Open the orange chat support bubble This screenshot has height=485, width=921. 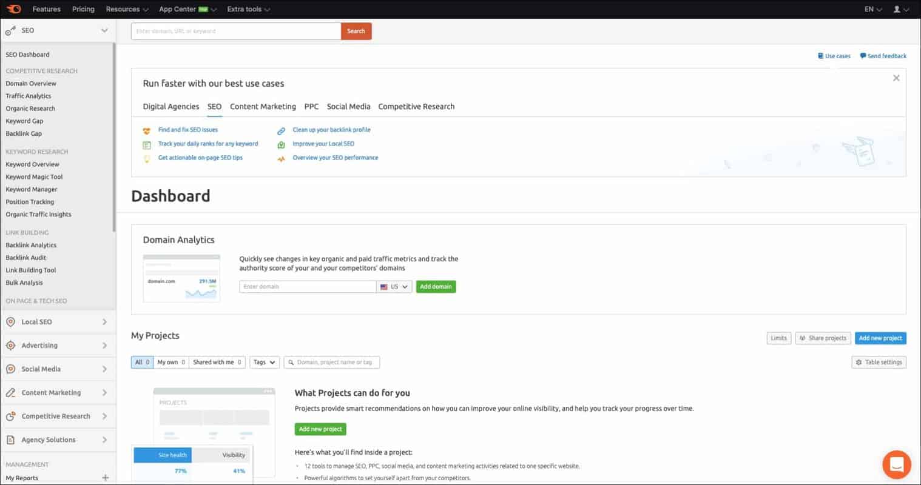pyautogui.click(x=897, y=465)
